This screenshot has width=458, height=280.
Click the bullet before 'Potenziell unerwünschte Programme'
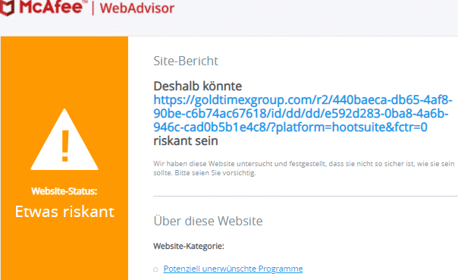pyautogui.click(x=155, y=269)
